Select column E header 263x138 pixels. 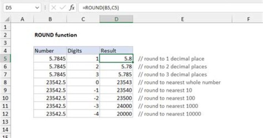pyautogui.click(x=183, y=19)
